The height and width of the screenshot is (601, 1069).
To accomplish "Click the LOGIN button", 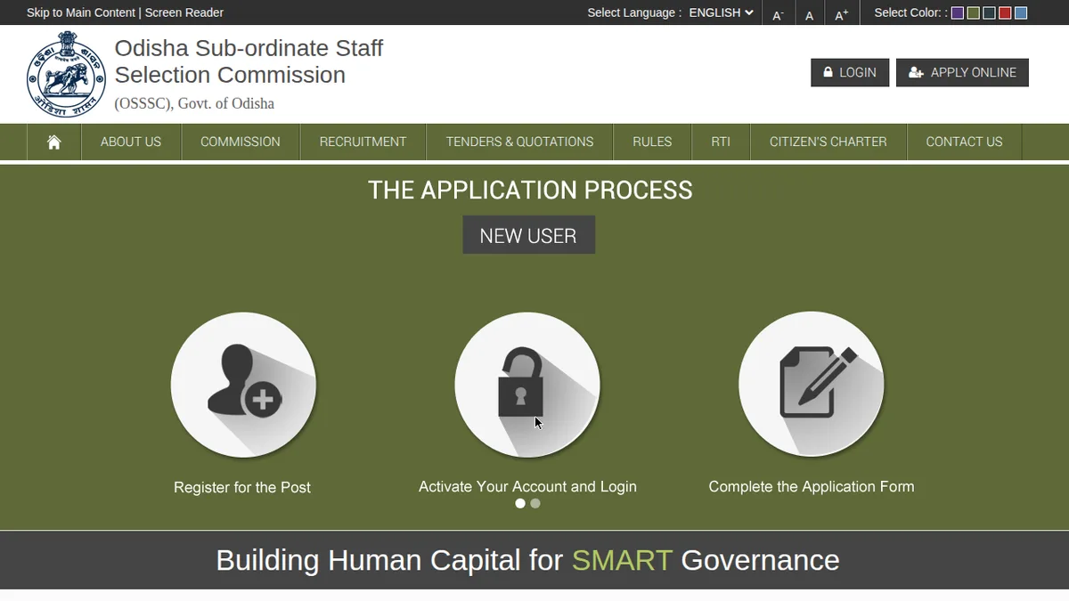I will tap(850, 73).
